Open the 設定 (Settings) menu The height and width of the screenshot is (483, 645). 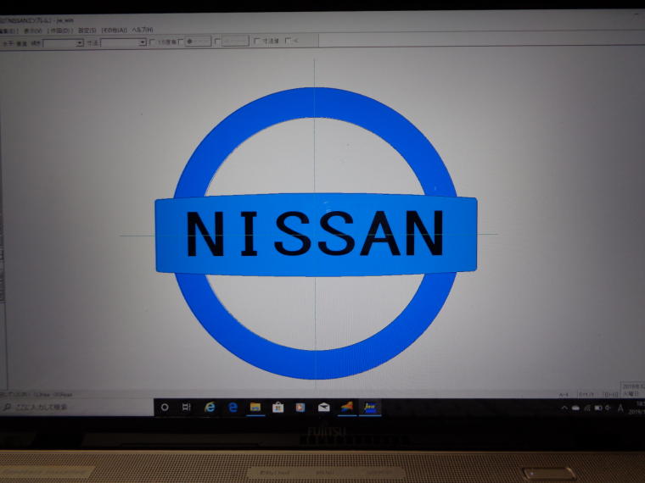click(87, 31)
